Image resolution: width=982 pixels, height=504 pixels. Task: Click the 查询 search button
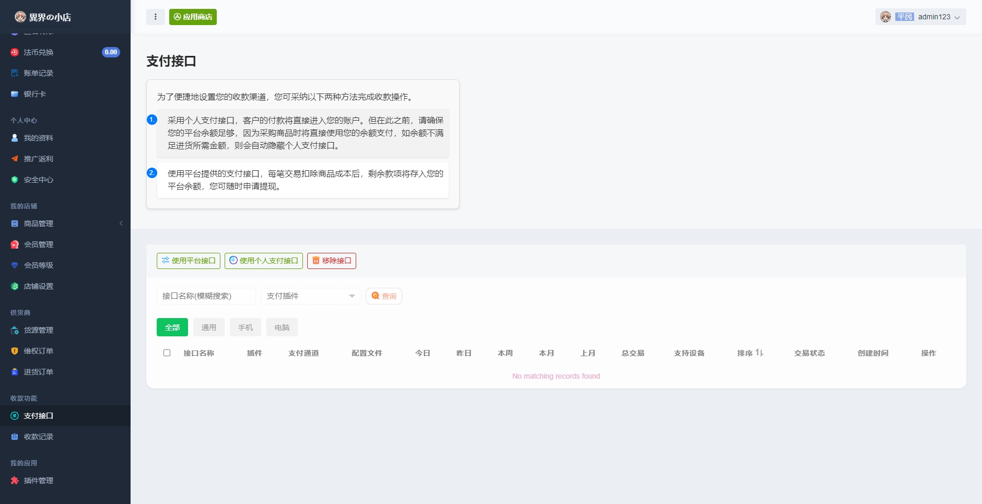(384, 296)
